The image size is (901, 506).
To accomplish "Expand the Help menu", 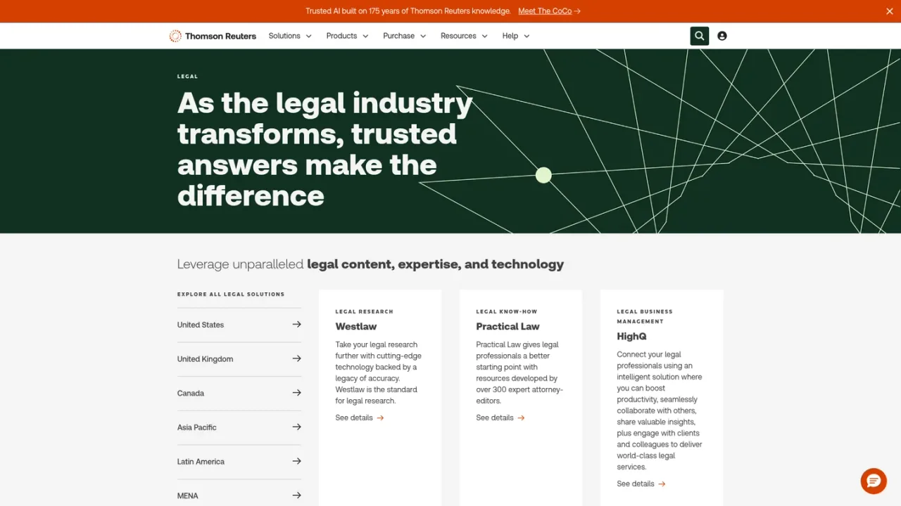I will click(x=516, y=36).
